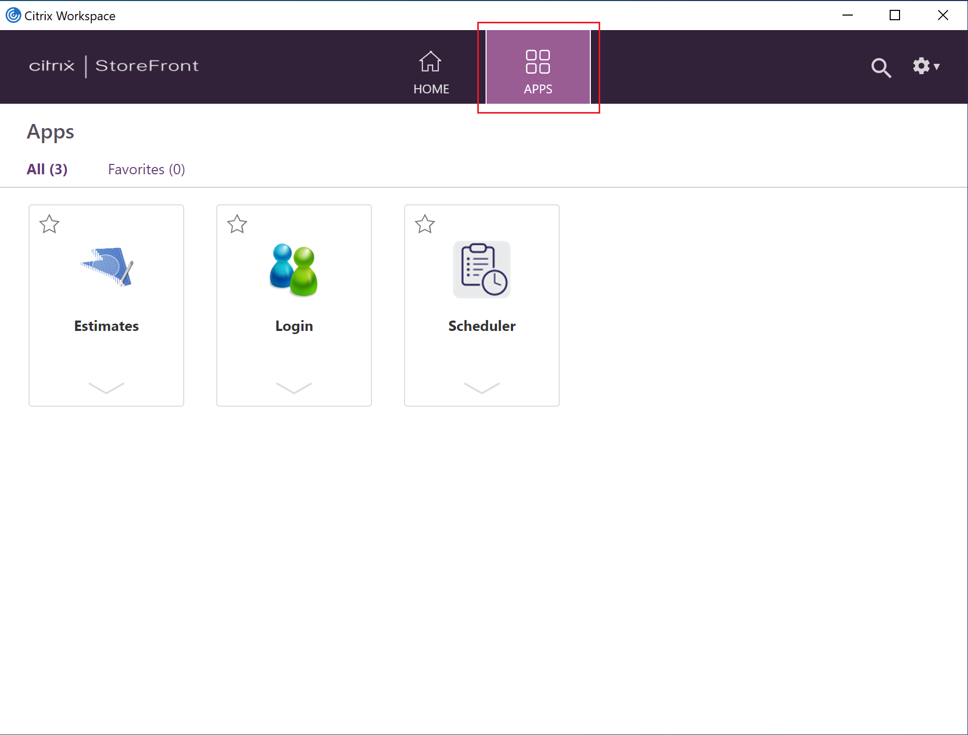The width and height of the screenshot is (968, 735).
Task: Expand details chevron under Estimates
Action: (106, 388)
